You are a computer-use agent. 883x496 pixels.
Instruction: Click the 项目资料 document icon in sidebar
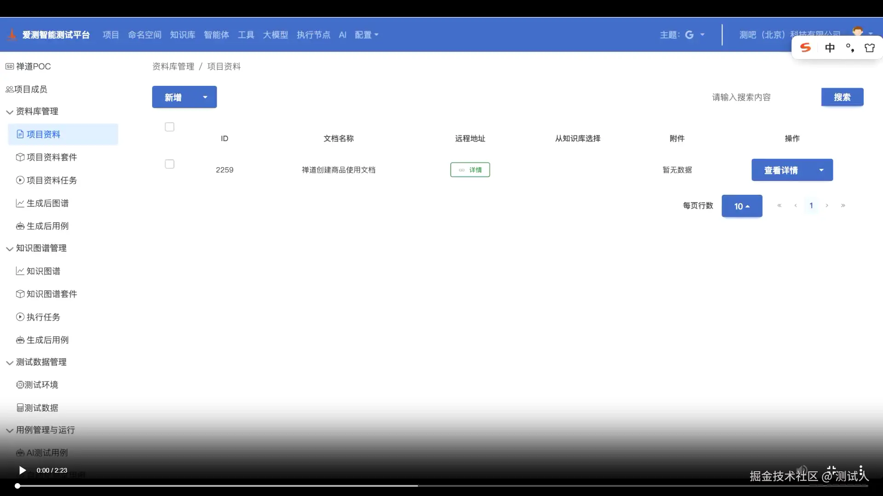20,134
